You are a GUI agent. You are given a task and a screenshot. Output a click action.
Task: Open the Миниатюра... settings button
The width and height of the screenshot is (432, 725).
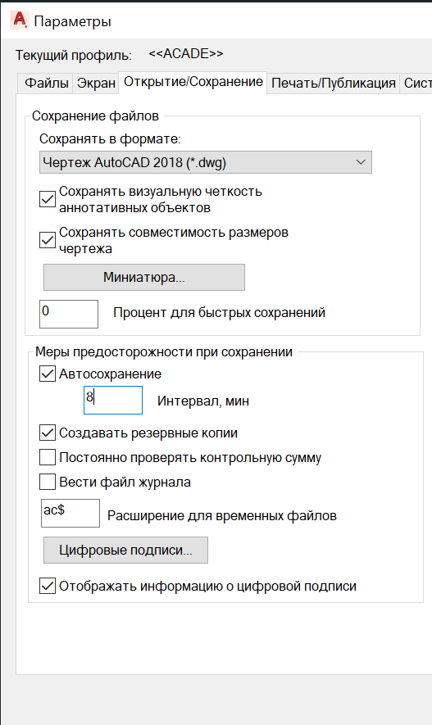click(x=143, y=278)
